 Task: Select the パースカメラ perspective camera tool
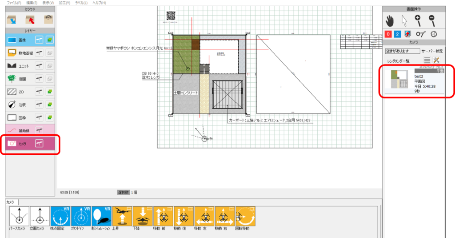(x=19, y=217)
